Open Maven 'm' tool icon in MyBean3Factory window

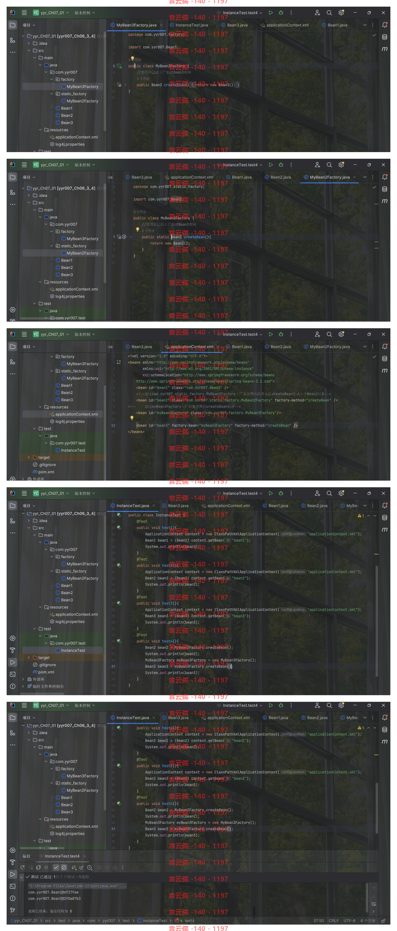(x=385, y=49)
